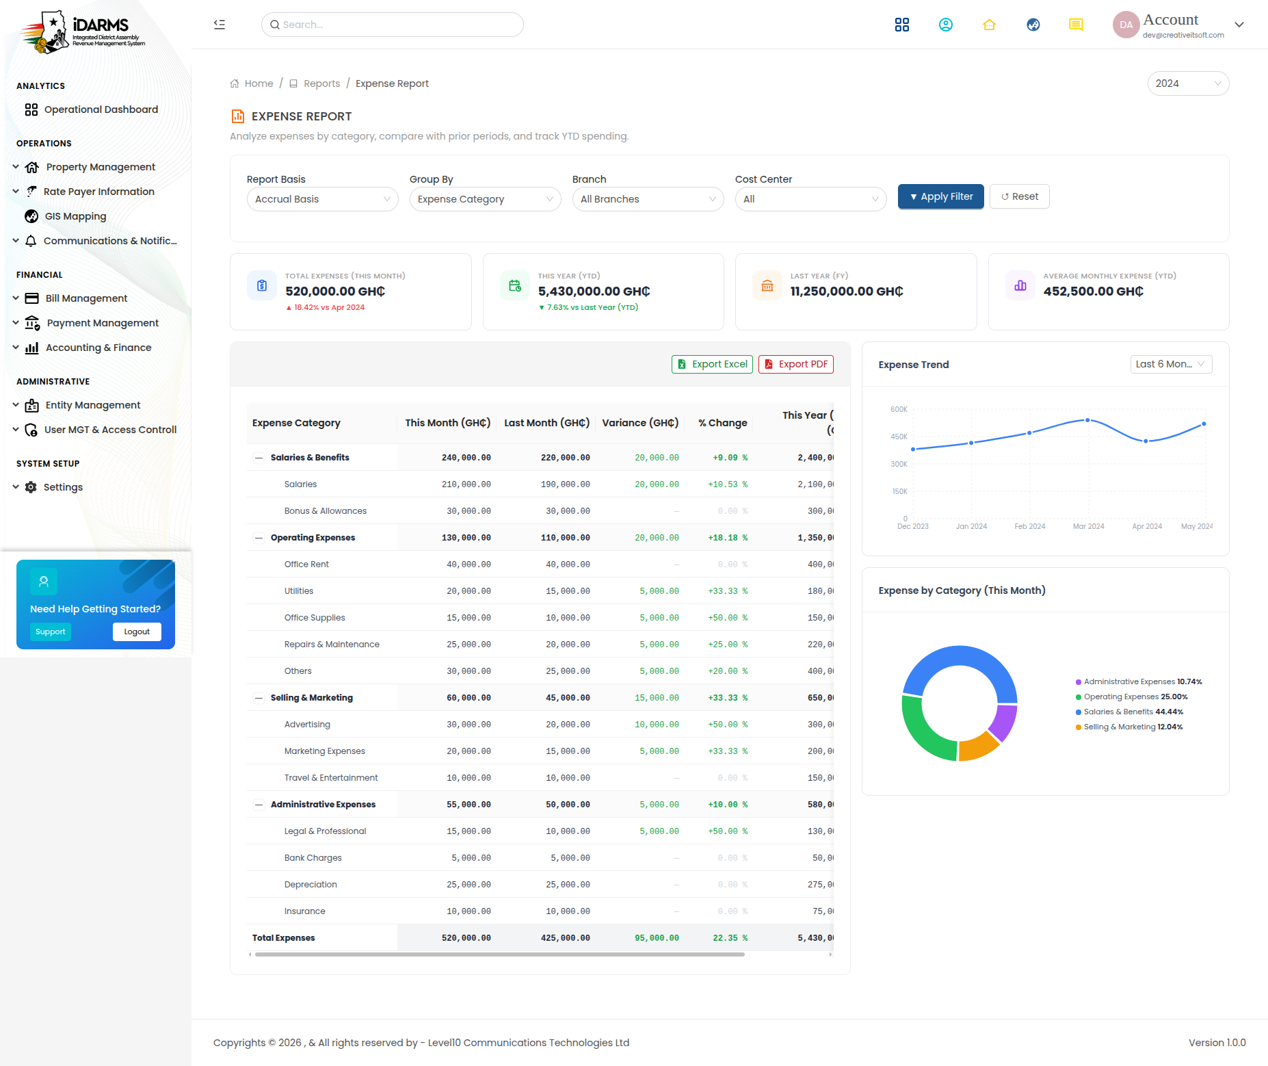Click the Apply Filter button

click(x=941, y=196)
